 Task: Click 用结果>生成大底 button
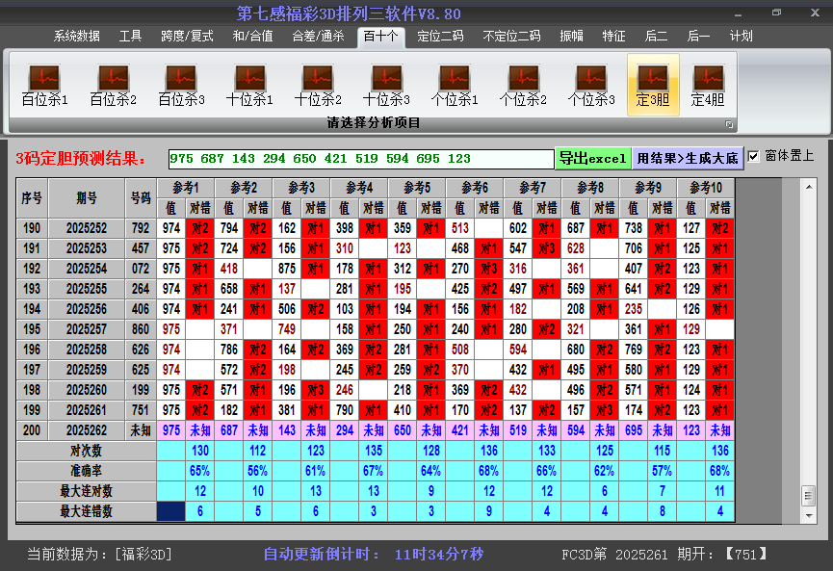[x=688, y=158]
